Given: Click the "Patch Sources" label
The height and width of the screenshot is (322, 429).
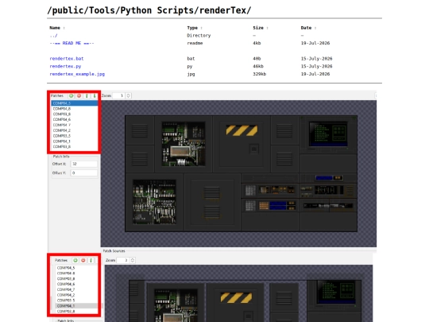Looking at the screenshot, I should coord(114,250).
